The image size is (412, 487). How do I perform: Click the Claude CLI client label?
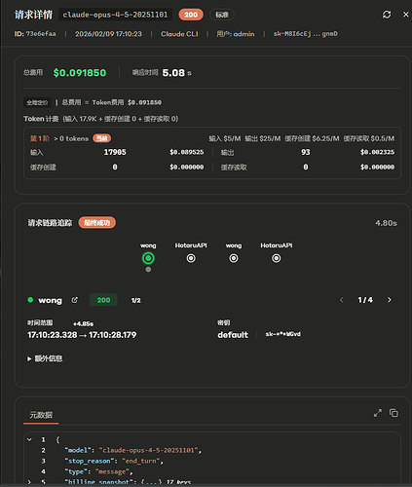click(179, 34)
